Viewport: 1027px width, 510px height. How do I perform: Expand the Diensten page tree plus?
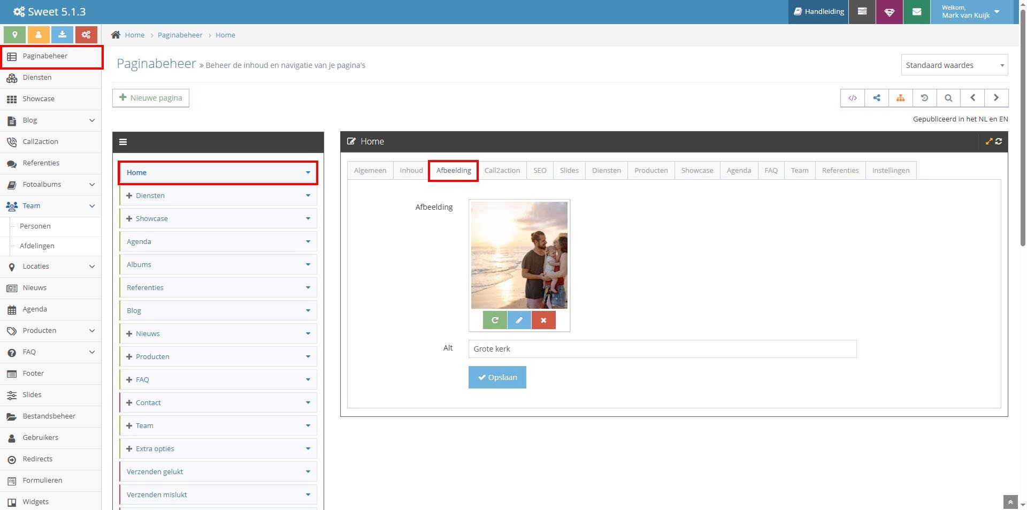[129, 195]
